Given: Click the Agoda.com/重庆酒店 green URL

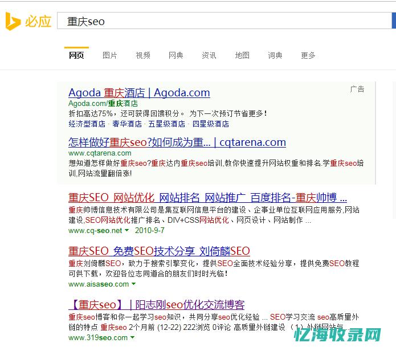Looking at the screenshot, I should pyautogui.click(x=103, y=104).
